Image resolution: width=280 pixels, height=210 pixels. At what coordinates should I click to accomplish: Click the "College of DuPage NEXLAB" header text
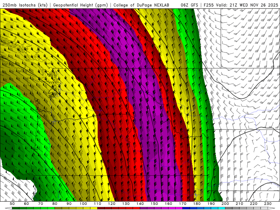tap(141, 5)
